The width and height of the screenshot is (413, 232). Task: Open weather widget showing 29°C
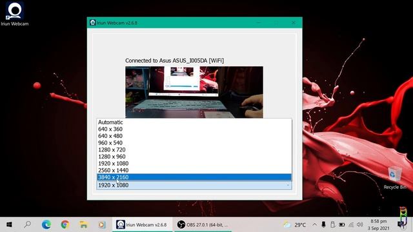(x=295, y=225)
